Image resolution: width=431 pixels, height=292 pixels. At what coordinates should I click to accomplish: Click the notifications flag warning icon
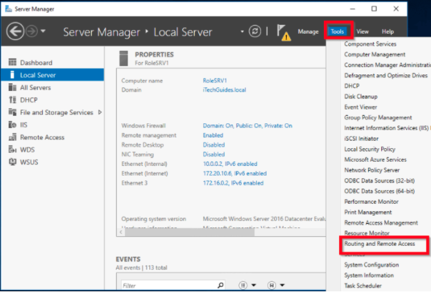coord(283,32)
